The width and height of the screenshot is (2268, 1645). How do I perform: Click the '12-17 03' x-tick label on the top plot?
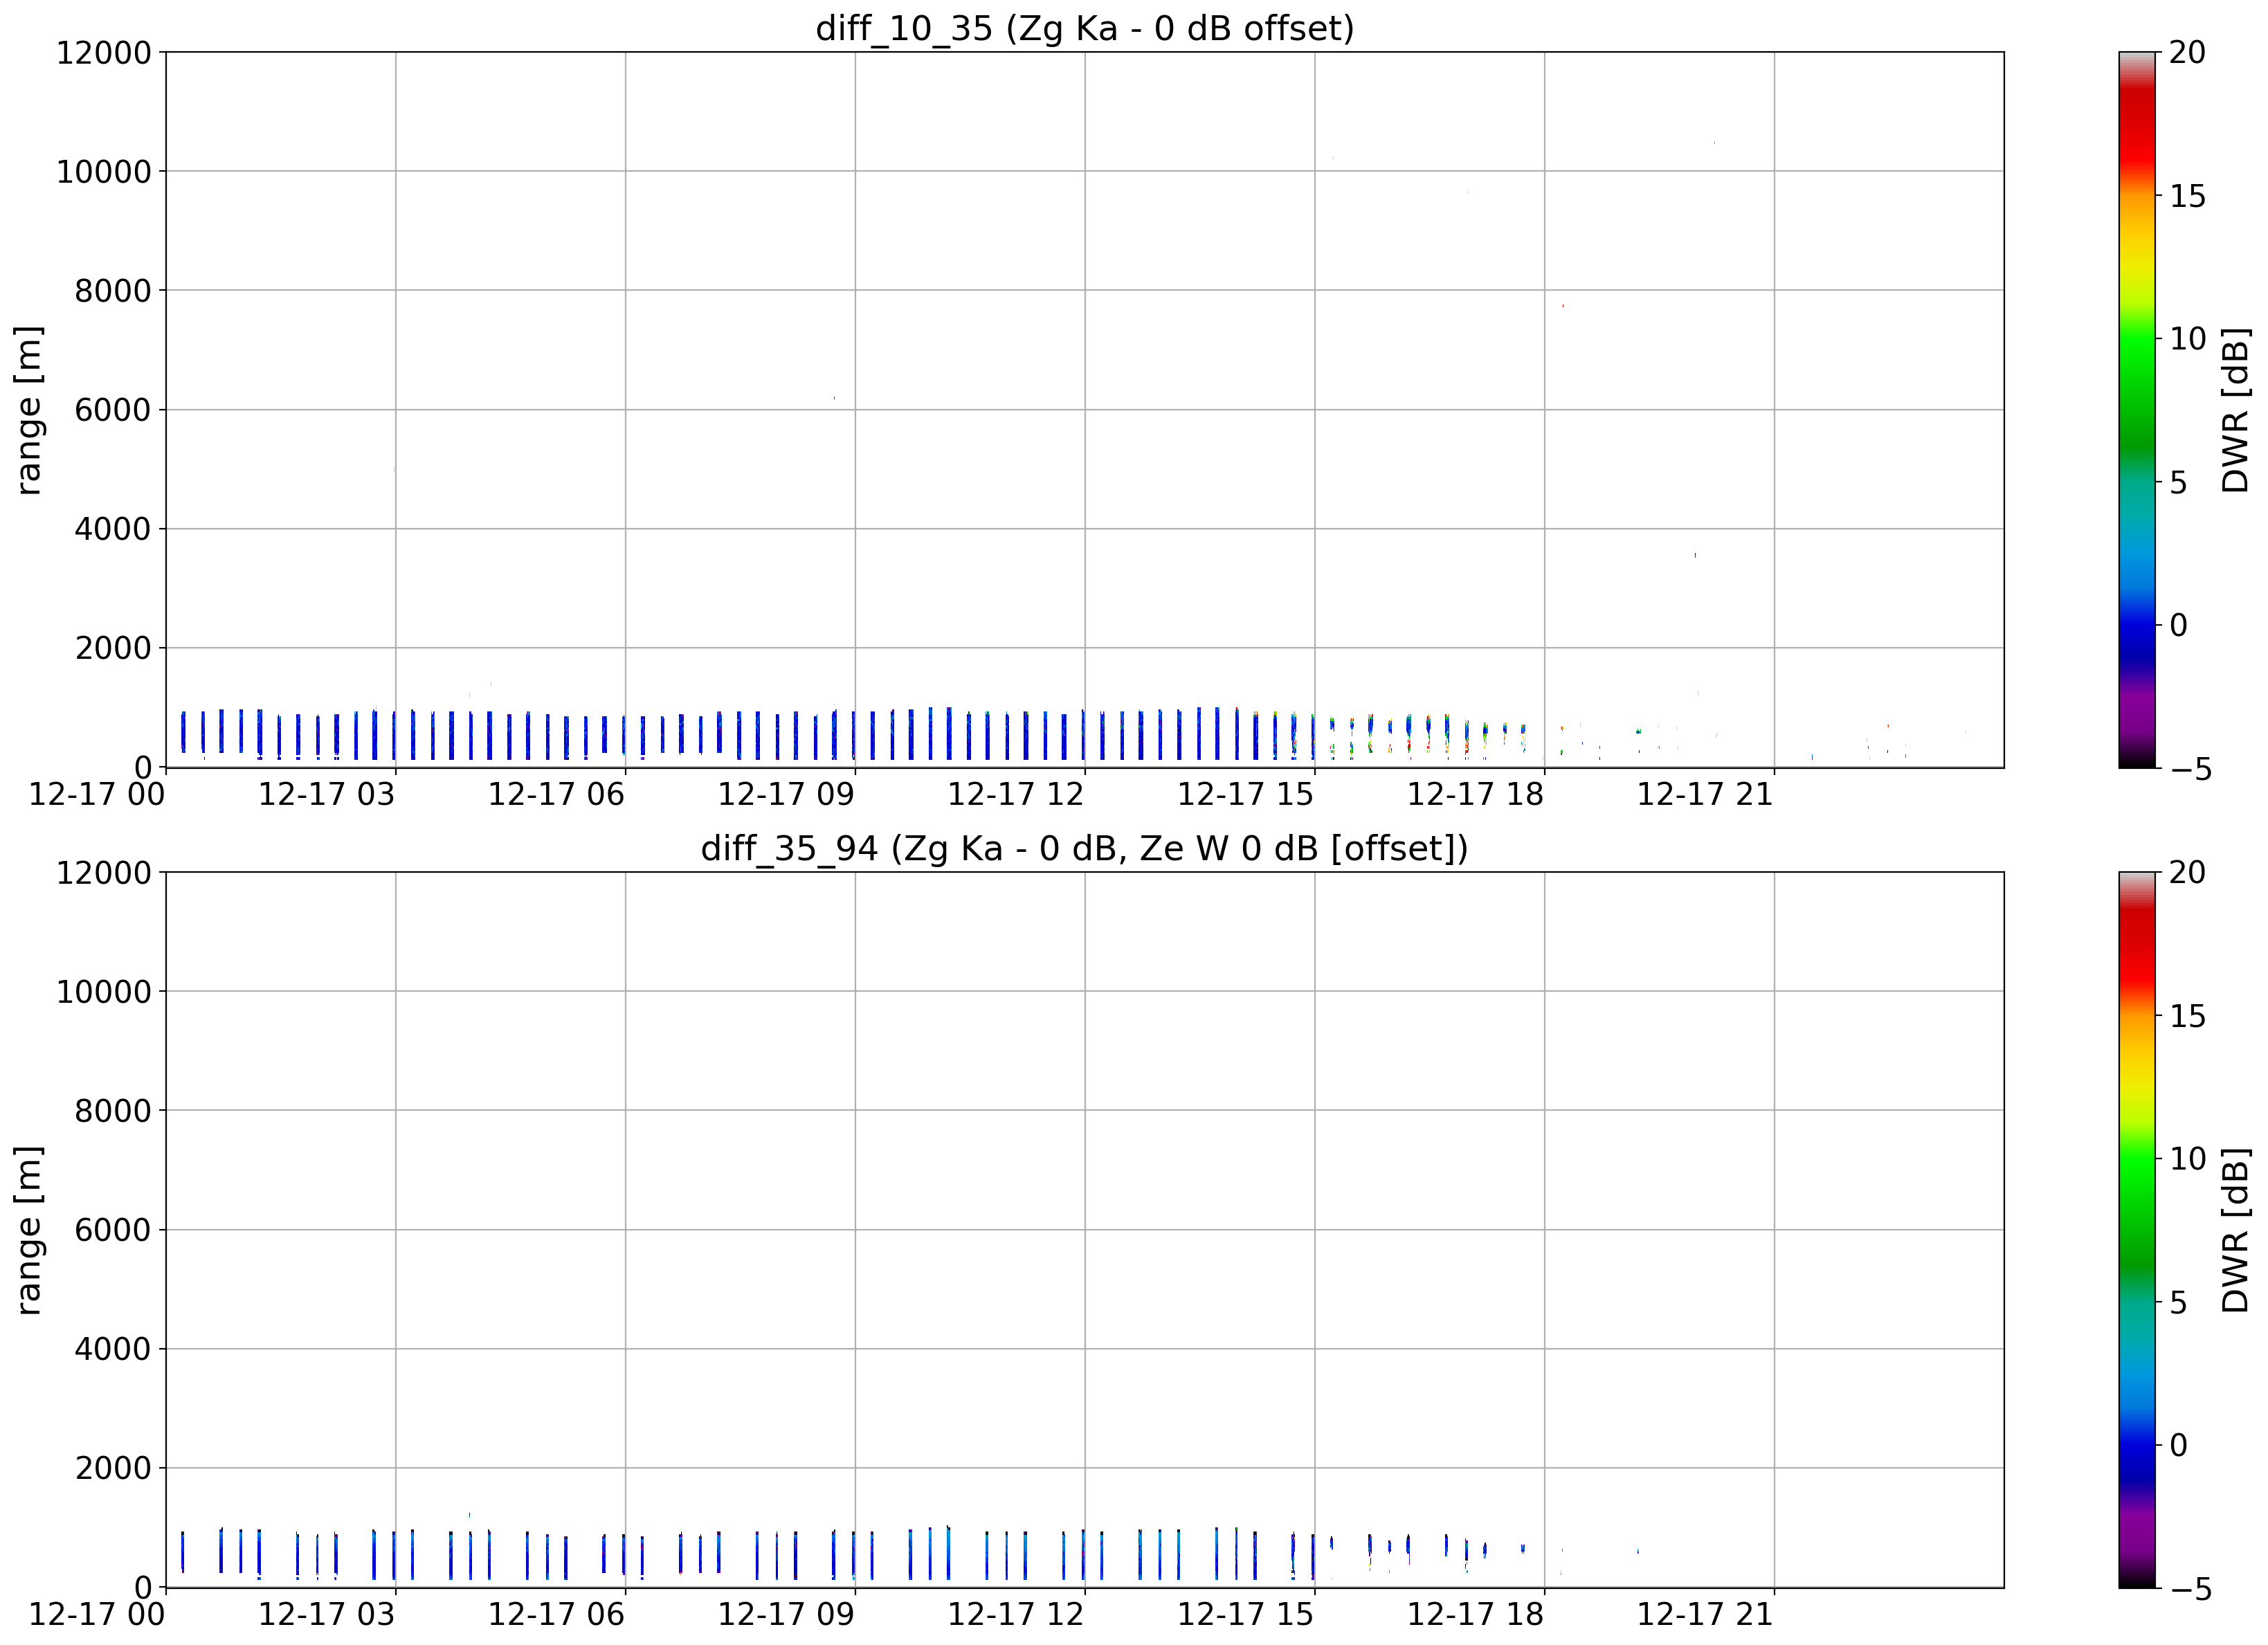(x=327, y=795)
